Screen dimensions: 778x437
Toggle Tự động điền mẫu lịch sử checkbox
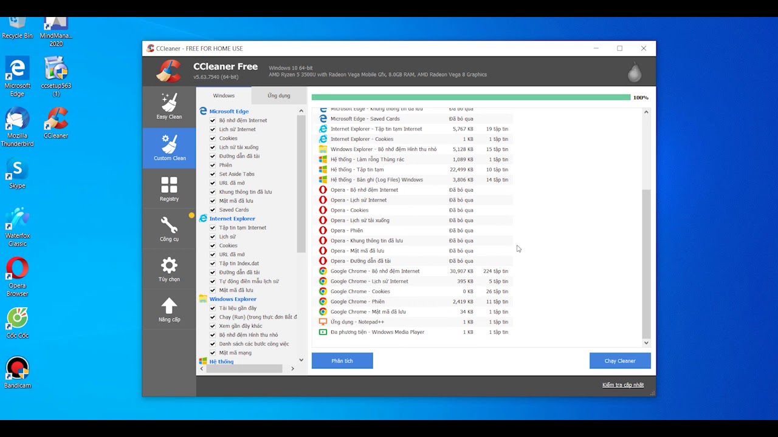pos(213,282)
